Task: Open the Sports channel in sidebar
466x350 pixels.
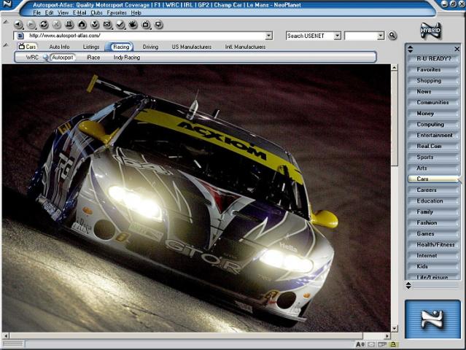Action: [425, 157]
